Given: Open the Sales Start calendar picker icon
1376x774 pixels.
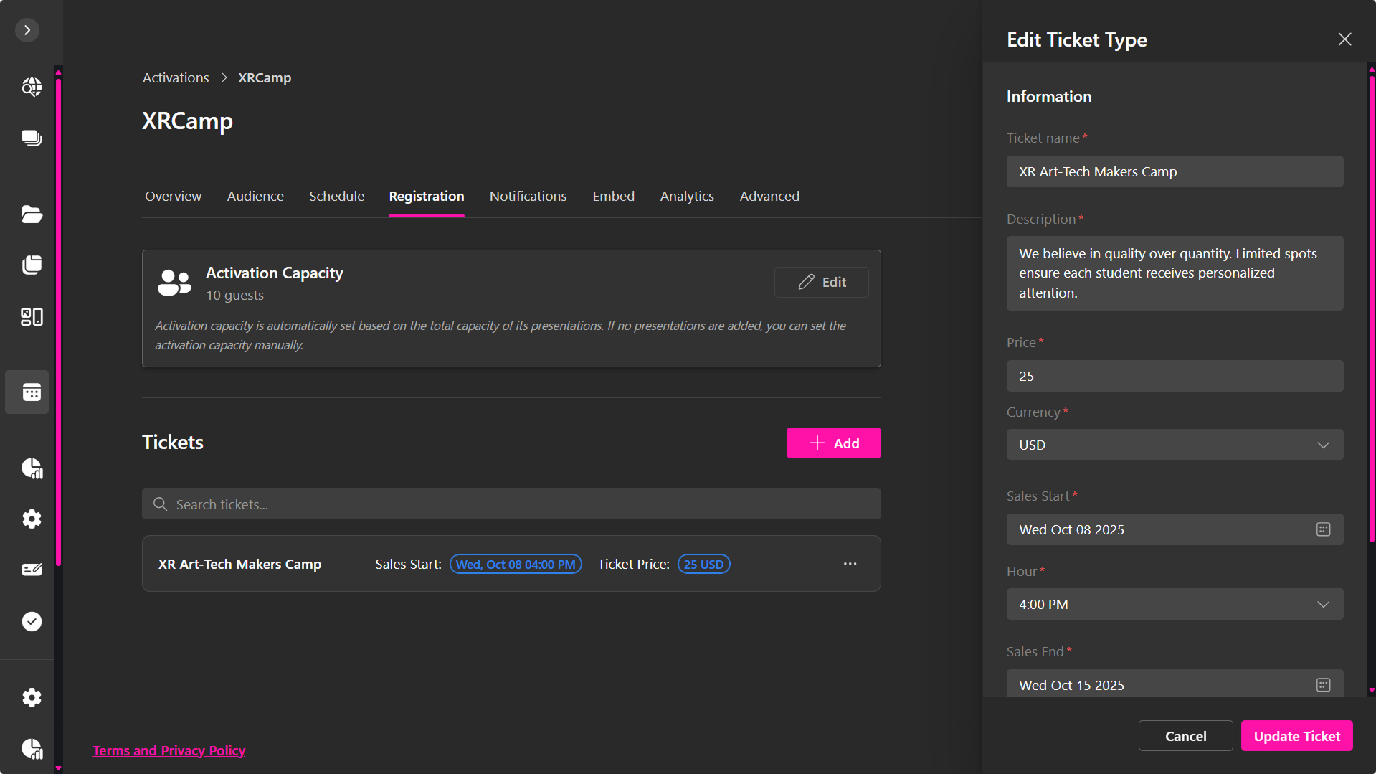Looking at the screenshot, I should pos(1323,529).
